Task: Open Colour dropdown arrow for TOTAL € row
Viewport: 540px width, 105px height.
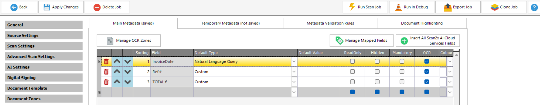Action: 450,82
